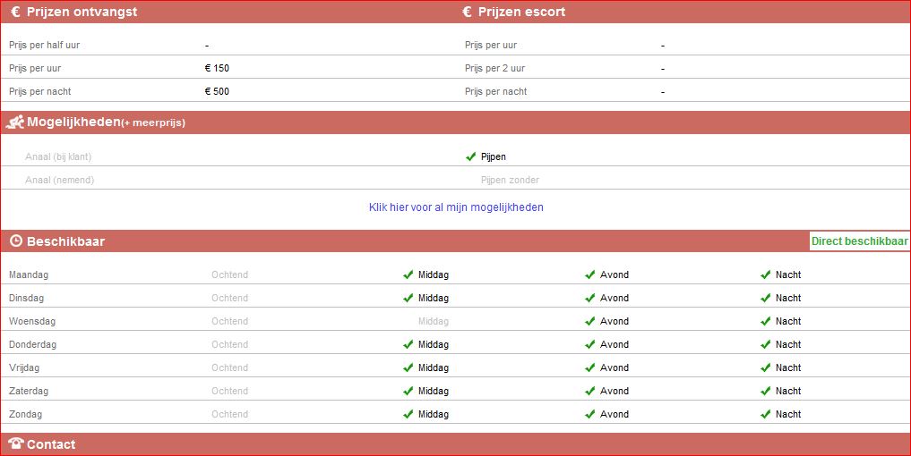Click the telephone icon next to Contact
Viewport: 911px width, 456px height.
tap(15, 444)
